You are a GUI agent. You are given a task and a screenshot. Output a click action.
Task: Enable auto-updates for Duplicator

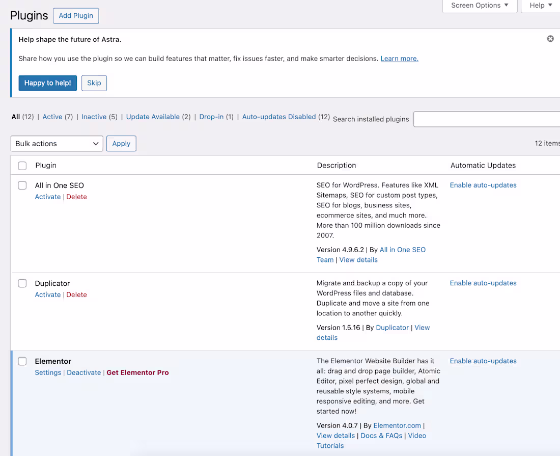(x=483, y=283)
